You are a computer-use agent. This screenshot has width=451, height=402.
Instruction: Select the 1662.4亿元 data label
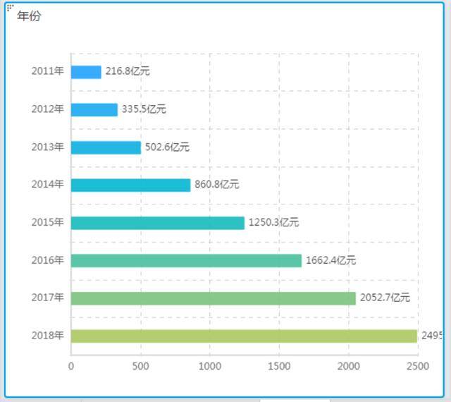[330, 260]
